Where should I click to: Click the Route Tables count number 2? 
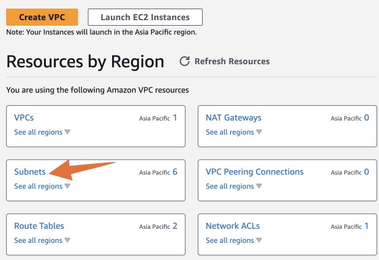[174, 226]
